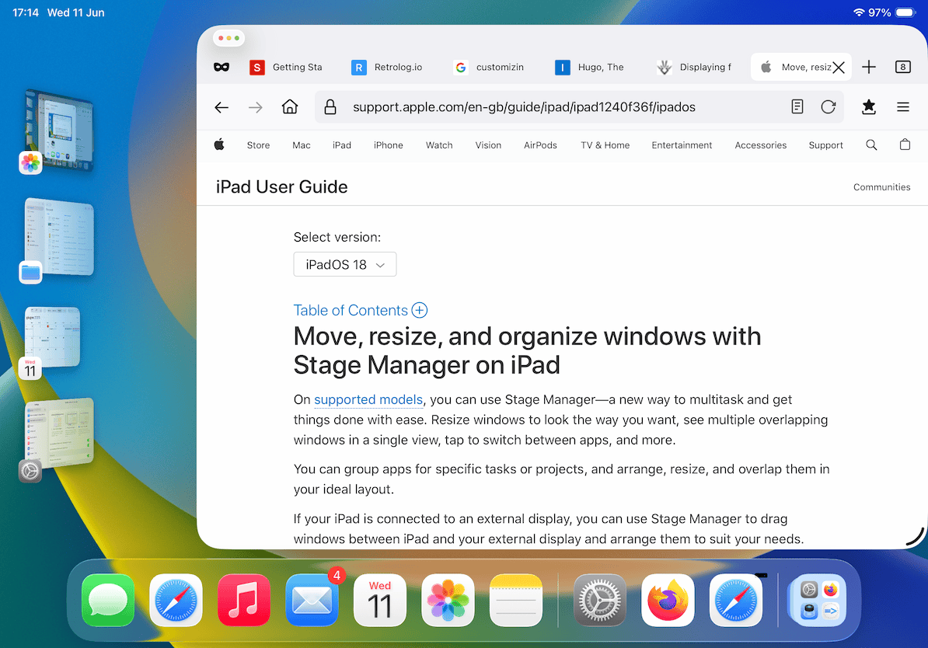Screen dimensions: 928x648
Task: Open a new tab with the plus button
Action: click(869, 67)
